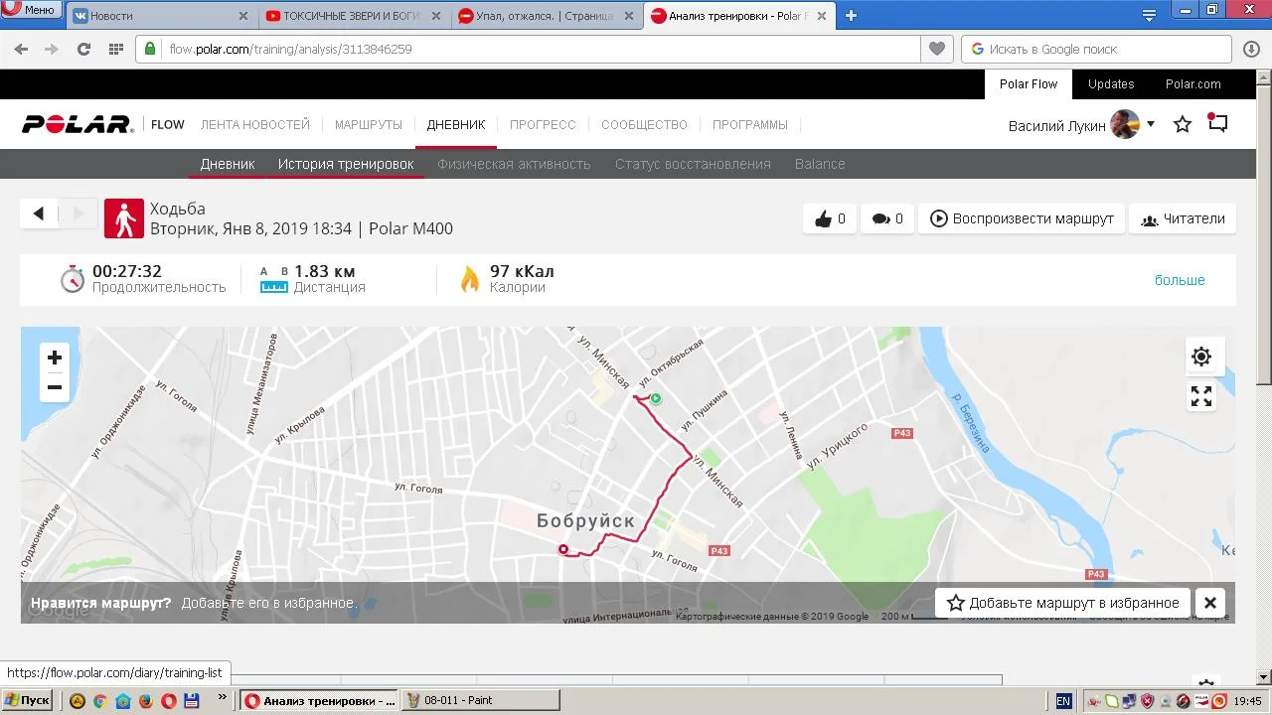
Task: Go forward in browser history
Action: 52,49
